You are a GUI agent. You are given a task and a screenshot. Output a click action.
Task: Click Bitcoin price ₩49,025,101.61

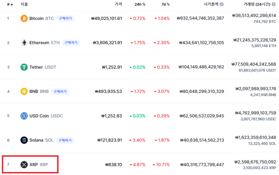coord(106,18)
